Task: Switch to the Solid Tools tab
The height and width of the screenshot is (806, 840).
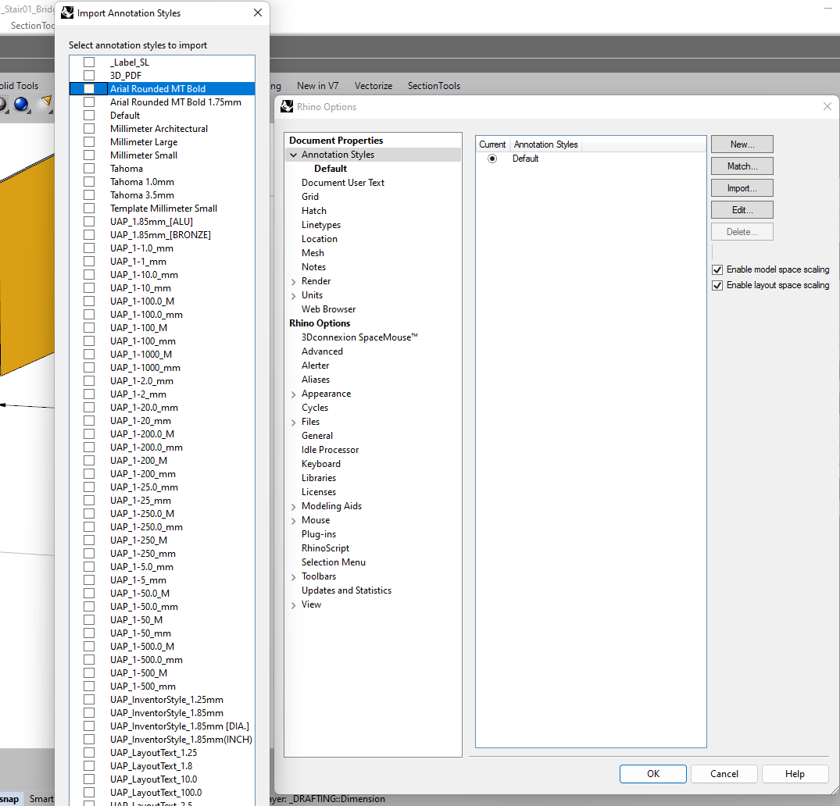Action: (20, 86)
